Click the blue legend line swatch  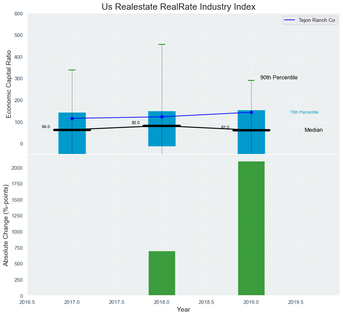coord(290,20)
